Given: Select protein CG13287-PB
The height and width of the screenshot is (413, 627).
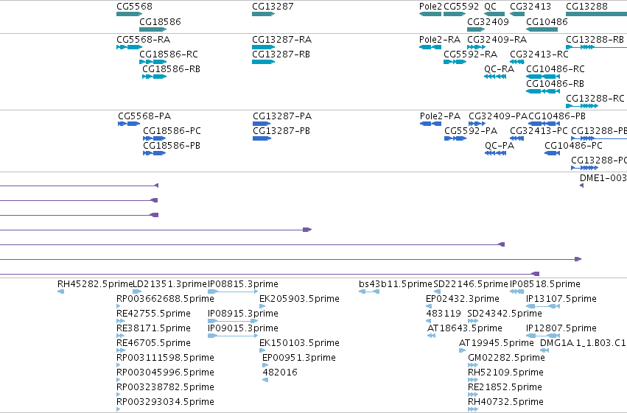Looking at the screenshot, I should click(x=281, y=131).
